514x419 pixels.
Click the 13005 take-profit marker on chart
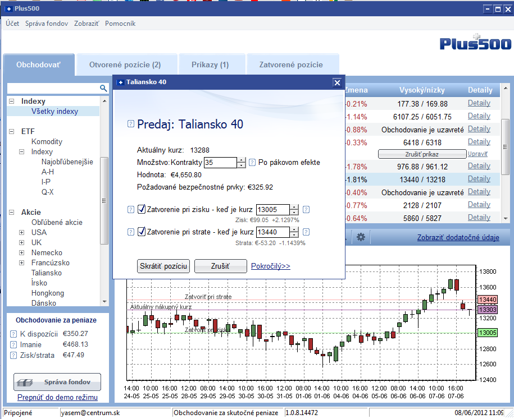click(488, 333)
